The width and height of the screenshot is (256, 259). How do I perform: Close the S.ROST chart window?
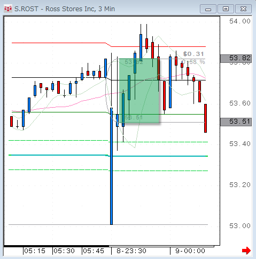click(243, 9)
